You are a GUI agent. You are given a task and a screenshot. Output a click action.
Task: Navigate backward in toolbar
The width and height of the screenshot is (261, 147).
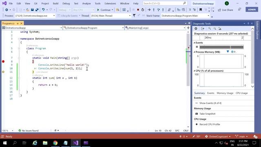[x=7, y=10]
